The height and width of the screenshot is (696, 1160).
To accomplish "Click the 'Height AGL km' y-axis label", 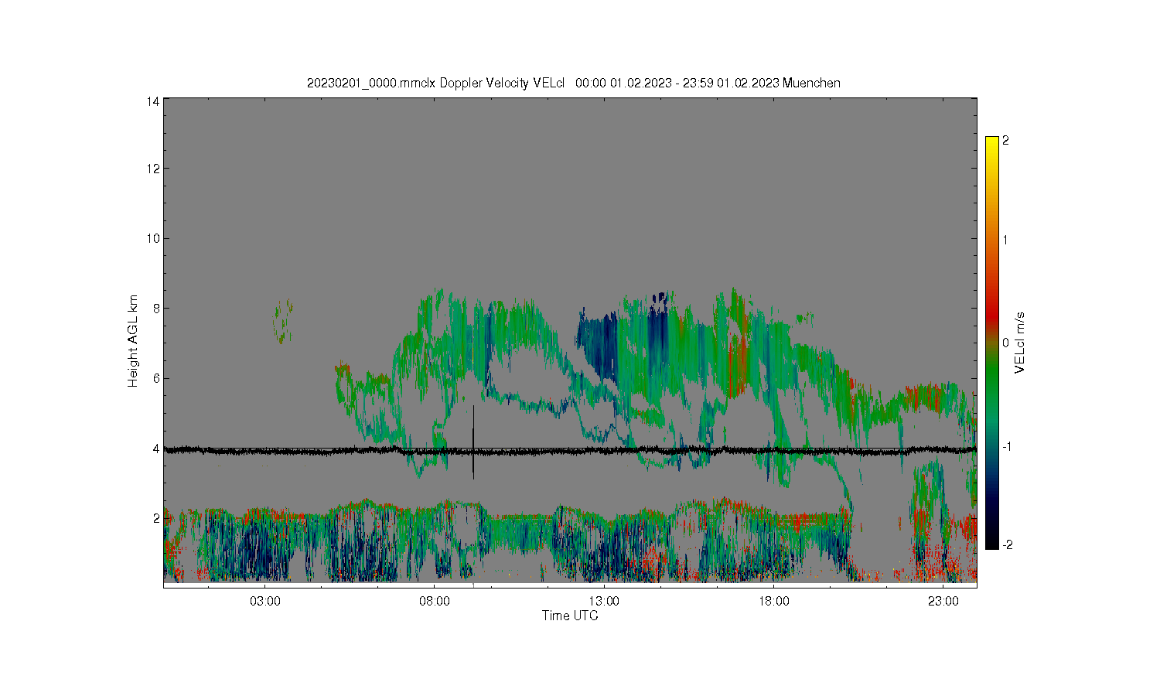I will pyautogui.click(x=133, y=341).
